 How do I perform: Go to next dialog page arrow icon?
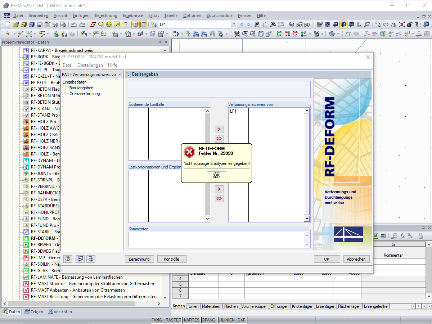tap(90, 259)
